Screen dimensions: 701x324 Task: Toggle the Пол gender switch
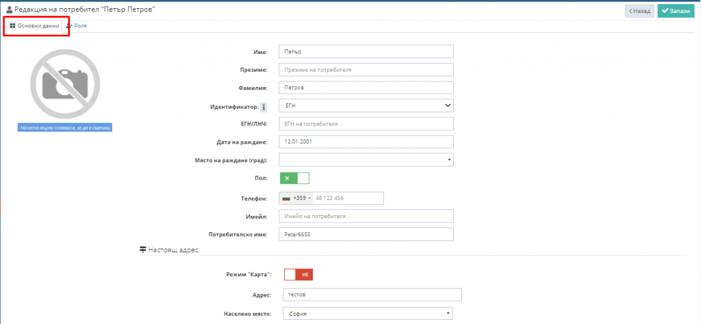pyautogui.click(x=294, y=178)
